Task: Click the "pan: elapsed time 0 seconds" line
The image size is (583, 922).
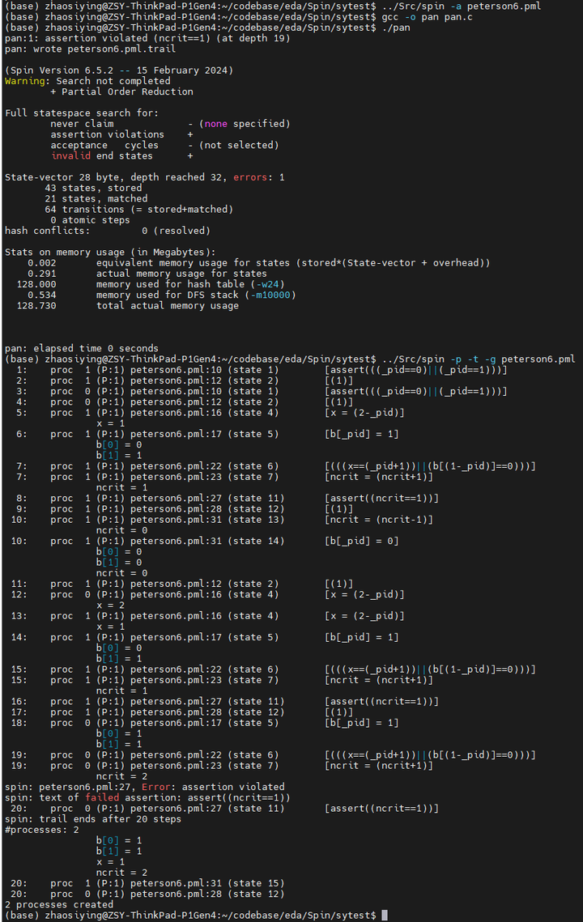Action: click(x=81, y=348)
